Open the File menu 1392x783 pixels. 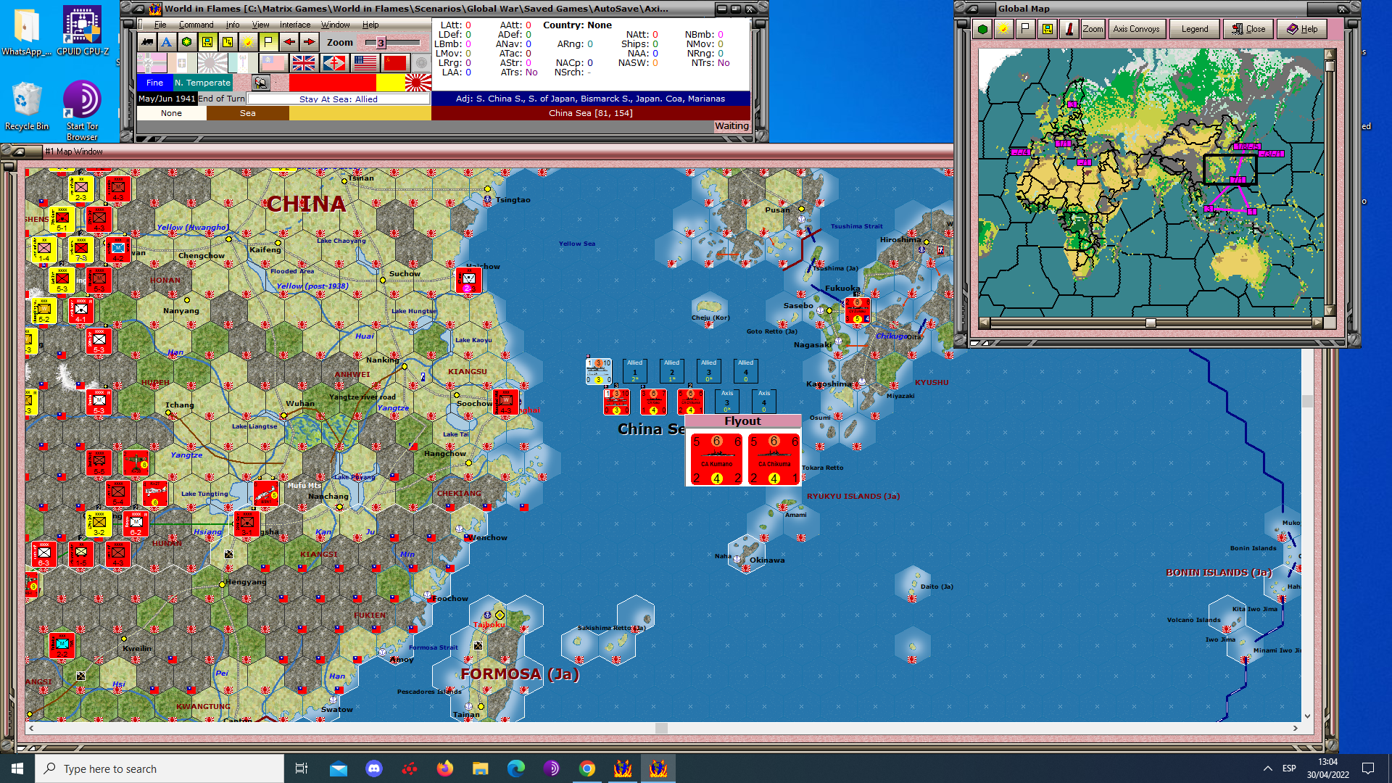point(160,25)
